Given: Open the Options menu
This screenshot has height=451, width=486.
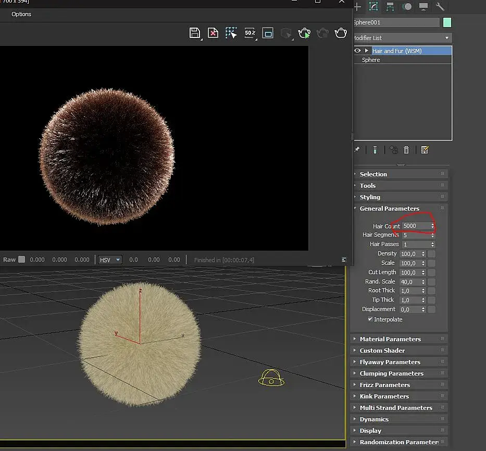Looking at the screenshot, I should [x=21, y=14].
